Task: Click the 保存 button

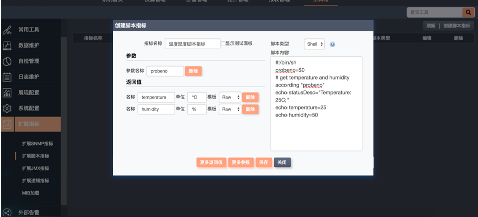Action: tap(264, 162)
